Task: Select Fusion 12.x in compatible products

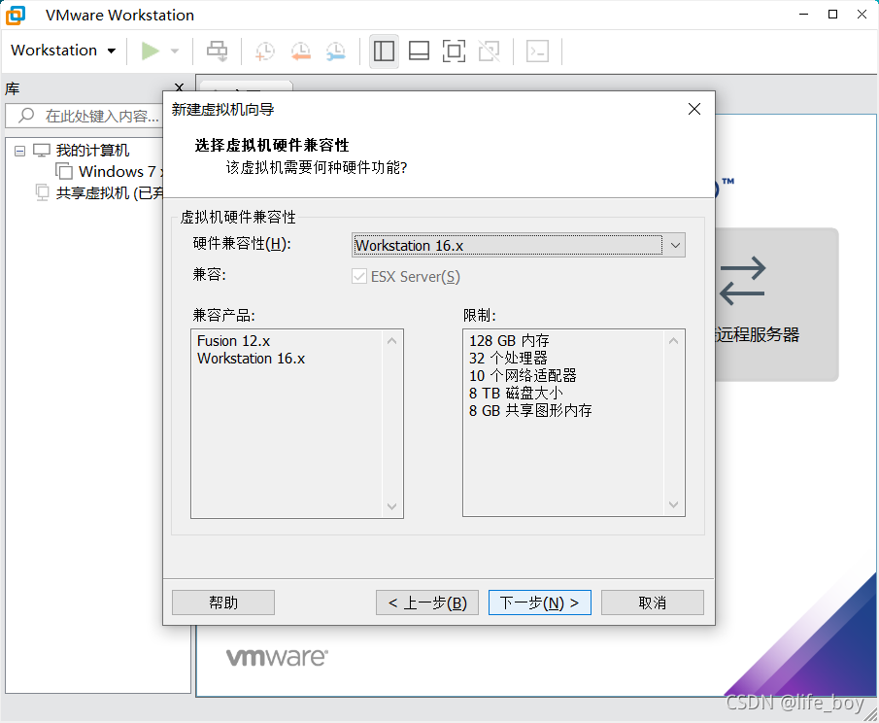Action: (234, 341)
